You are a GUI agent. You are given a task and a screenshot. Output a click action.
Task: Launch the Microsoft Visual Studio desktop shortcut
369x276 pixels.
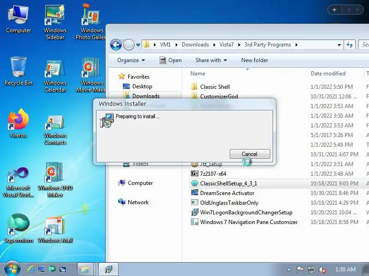click(18, 182)
